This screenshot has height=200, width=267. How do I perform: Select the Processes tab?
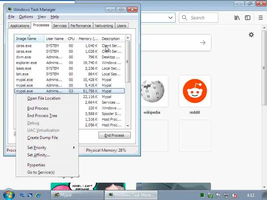pos(41,25)
